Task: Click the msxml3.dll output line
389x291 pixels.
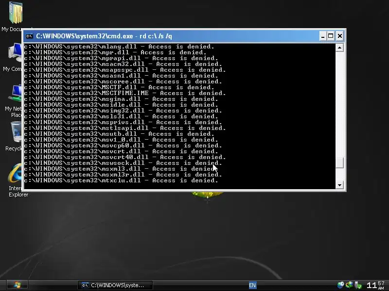Action: tap(121, 169)
